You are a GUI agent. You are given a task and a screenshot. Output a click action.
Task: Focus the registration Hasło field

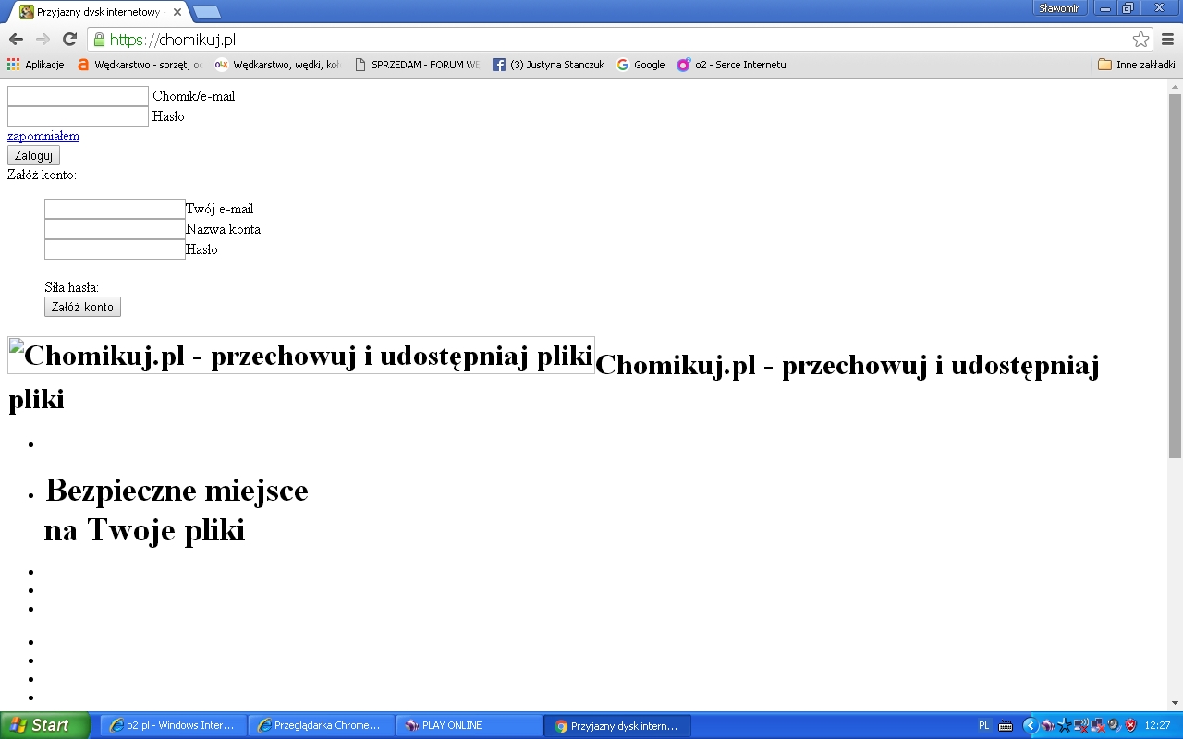coord(115,249)
